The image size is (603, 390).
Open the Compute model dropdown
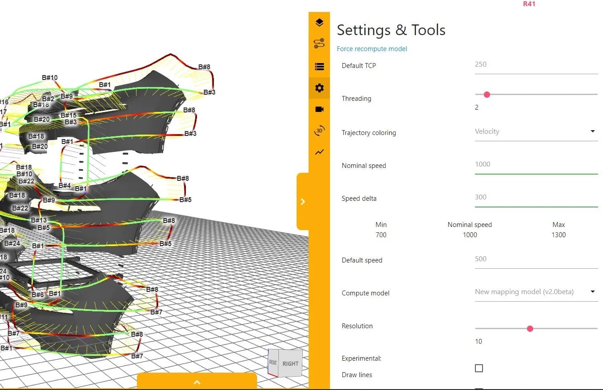coord(536,292)
